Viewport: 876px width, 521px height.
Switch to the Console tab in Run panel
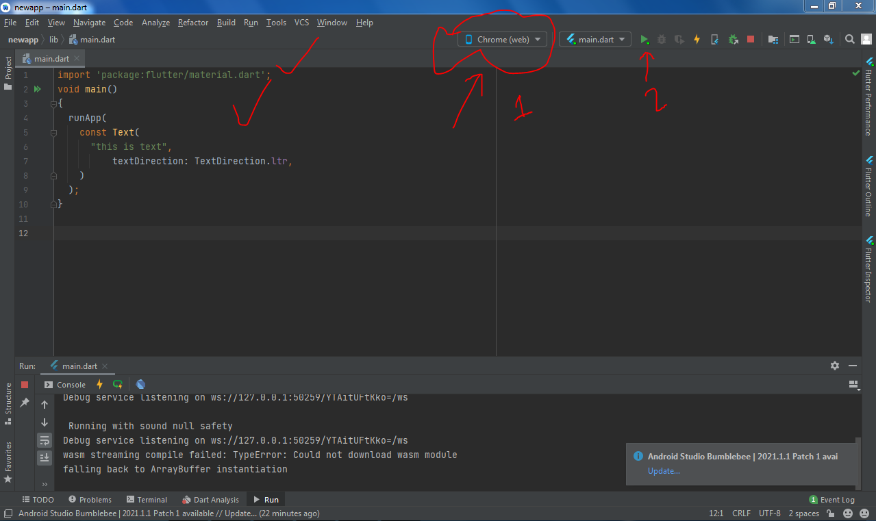tap(65, 385)
